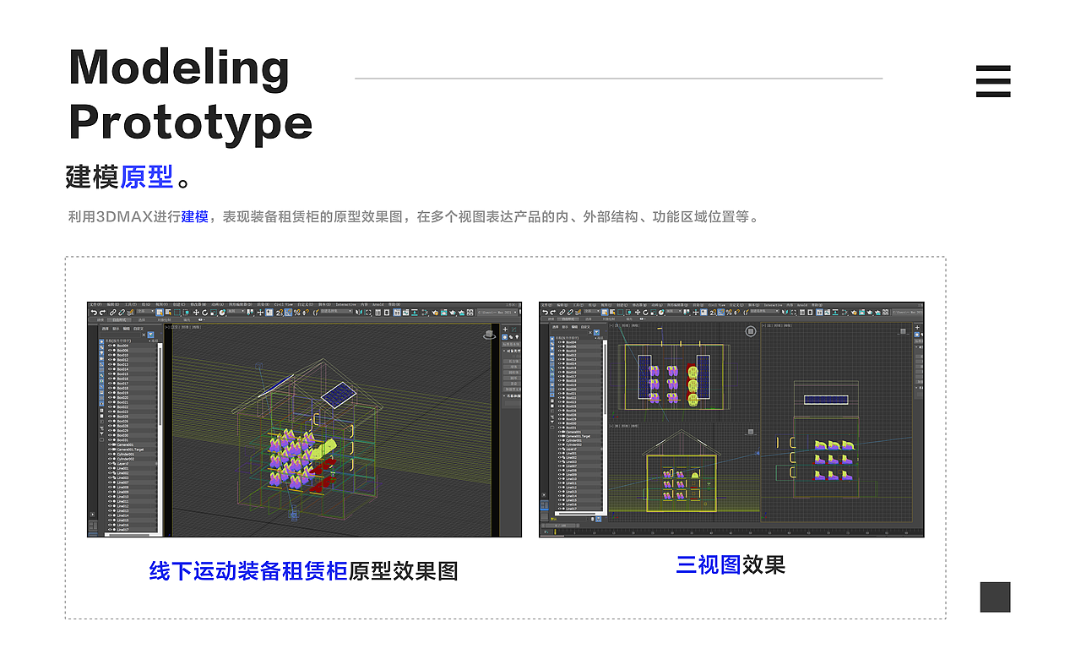Click Undo in the three-view 3ds Max screenshot
Viewport: 1081px width, 654px height.
546,313
